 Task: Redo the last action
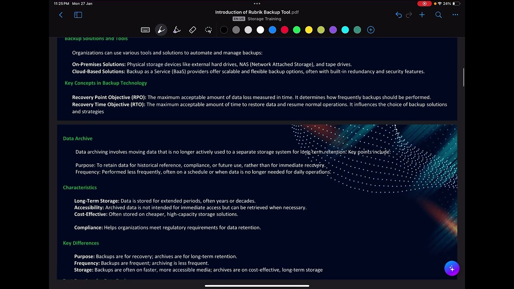[409, 15]
